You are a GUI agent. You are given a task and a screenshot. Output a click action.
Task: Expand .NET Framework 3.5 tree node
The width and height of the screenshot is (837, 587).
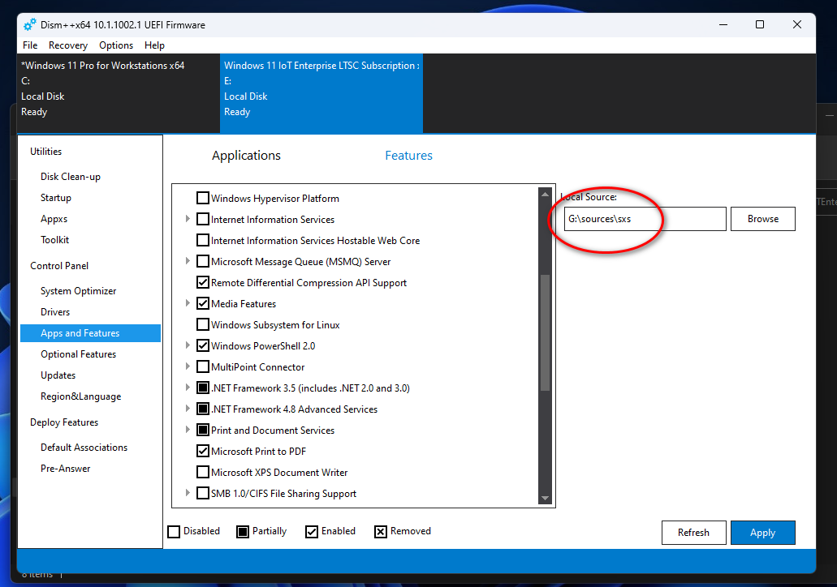188,387
